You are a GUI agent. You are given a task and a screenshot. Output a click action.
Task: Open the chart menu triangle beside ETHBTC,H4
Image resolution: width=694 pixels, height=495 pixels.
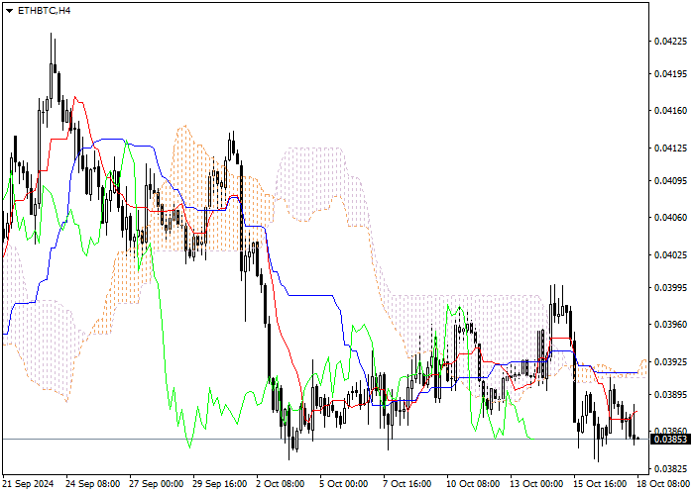coord(9,11)
